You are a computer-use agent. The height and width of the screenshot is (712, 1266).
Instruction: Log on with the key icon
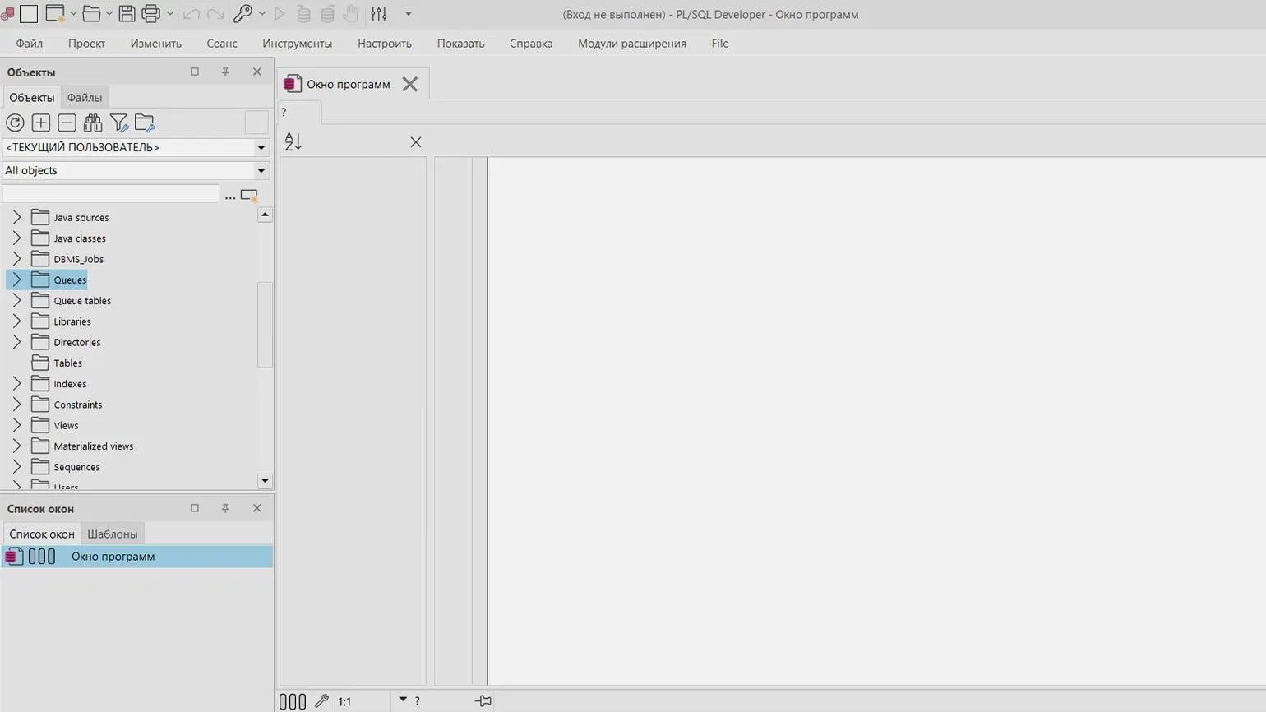click(x=243, y=14)
